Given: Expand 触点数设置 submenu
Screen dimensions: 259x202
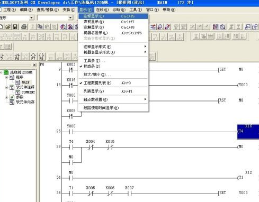Looking at the screenshot, I should coord(113,99).
